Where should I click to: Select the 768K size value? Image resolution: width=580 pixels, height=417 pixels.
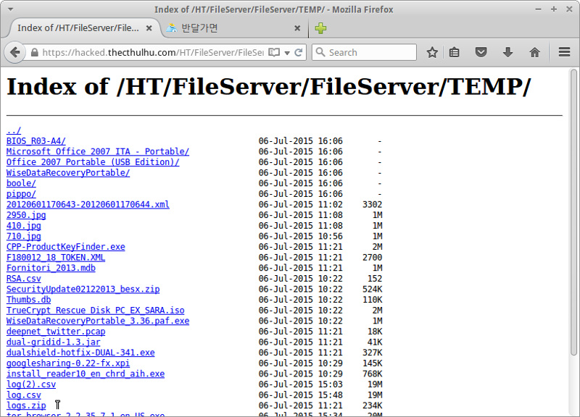(x=372, y=374)
